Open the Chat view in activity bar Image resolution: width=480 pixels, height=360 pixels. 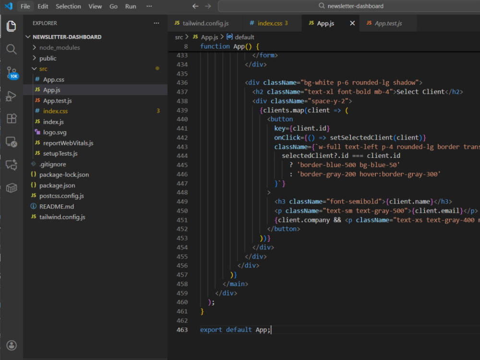12,165
